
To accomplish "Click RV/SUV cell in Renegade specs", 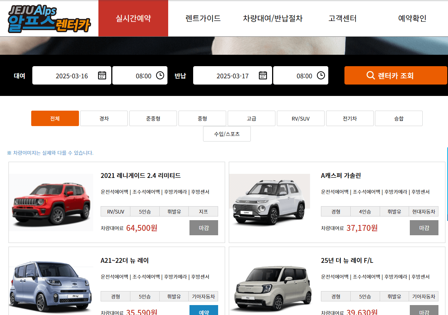I will [x=115, y=211].
